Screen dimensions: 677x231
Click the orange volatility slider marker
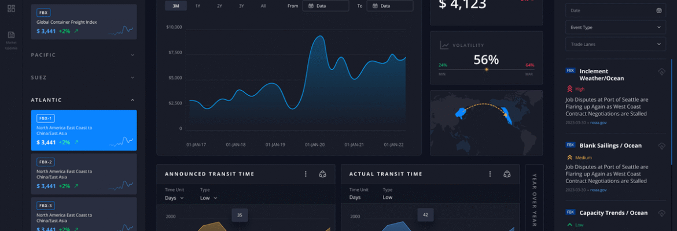pos(487,69)
